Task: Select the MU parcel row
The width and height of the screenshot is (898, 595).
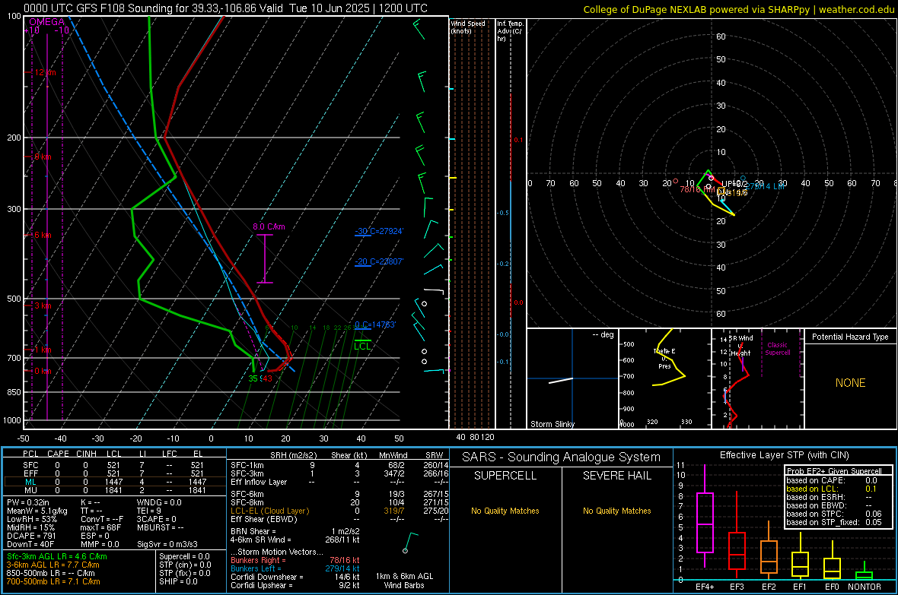Action: click(x=114, y=489)
